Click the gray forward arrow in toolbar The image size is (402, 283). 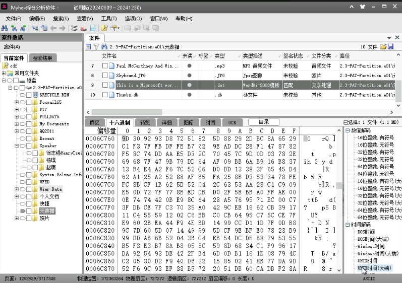[63, 28]
